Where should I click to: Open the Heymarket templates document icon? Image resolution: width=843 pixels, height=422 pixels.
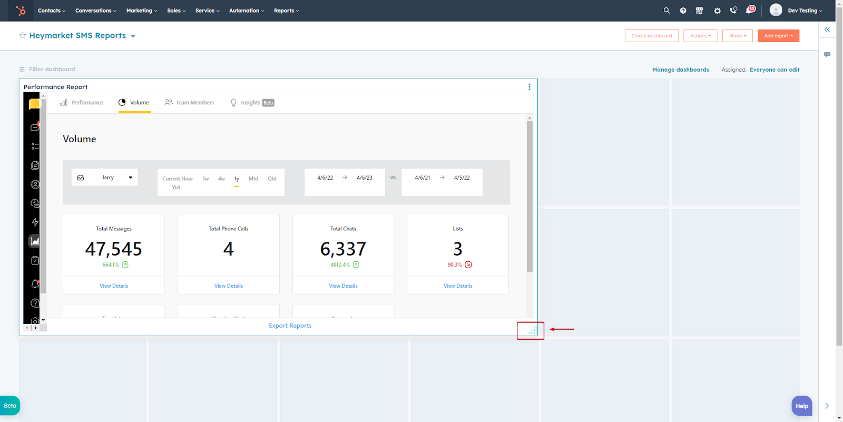point(35,165)
